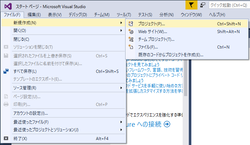Click the single floppy save icon
The width and height of the screenshot is (250, 145).
6,56
